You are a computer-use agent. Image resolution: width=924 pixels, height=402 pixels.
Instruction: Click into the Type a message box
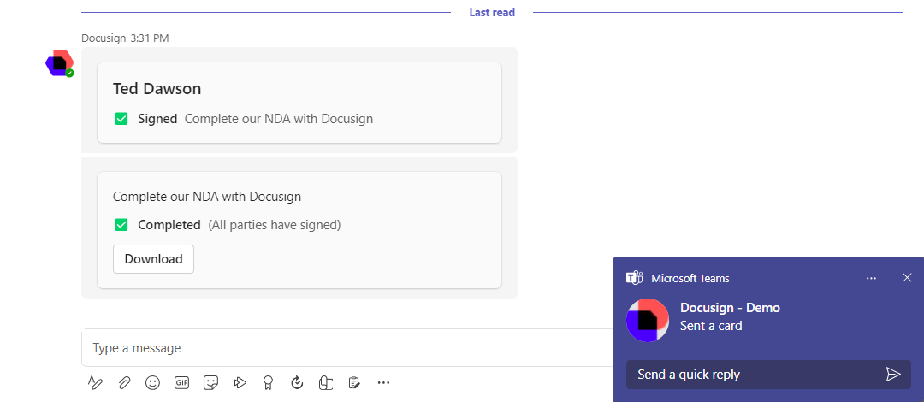coord(346,348)
